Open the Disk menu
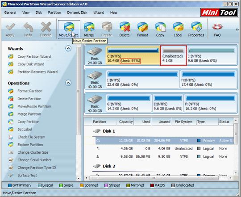The height and width of the screenshot is (197, 241). pyautogui.click(x=39, y=13)
